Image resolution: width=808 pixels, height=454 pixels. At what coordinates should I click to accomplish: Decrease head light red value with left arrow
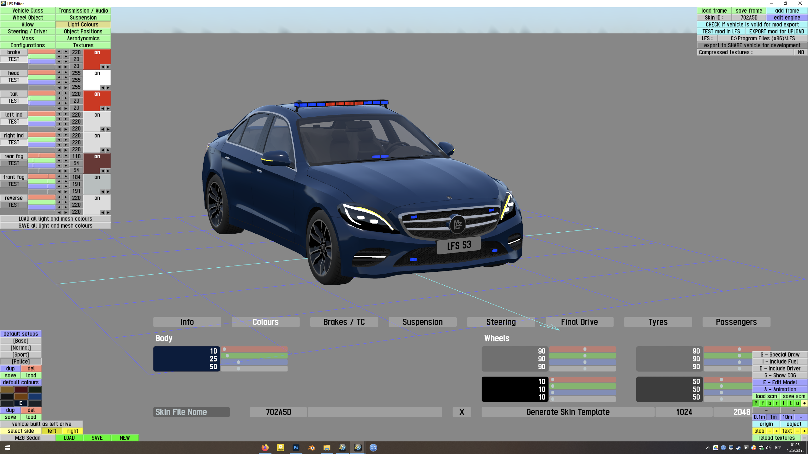(x=59, y=73)
